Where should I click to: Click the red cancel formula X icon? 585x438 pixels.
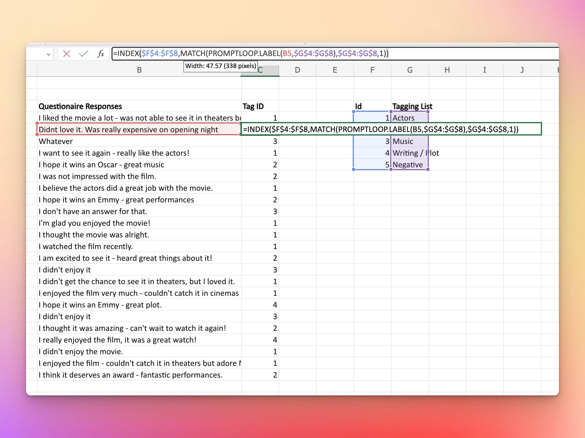[x=67, y=54]
